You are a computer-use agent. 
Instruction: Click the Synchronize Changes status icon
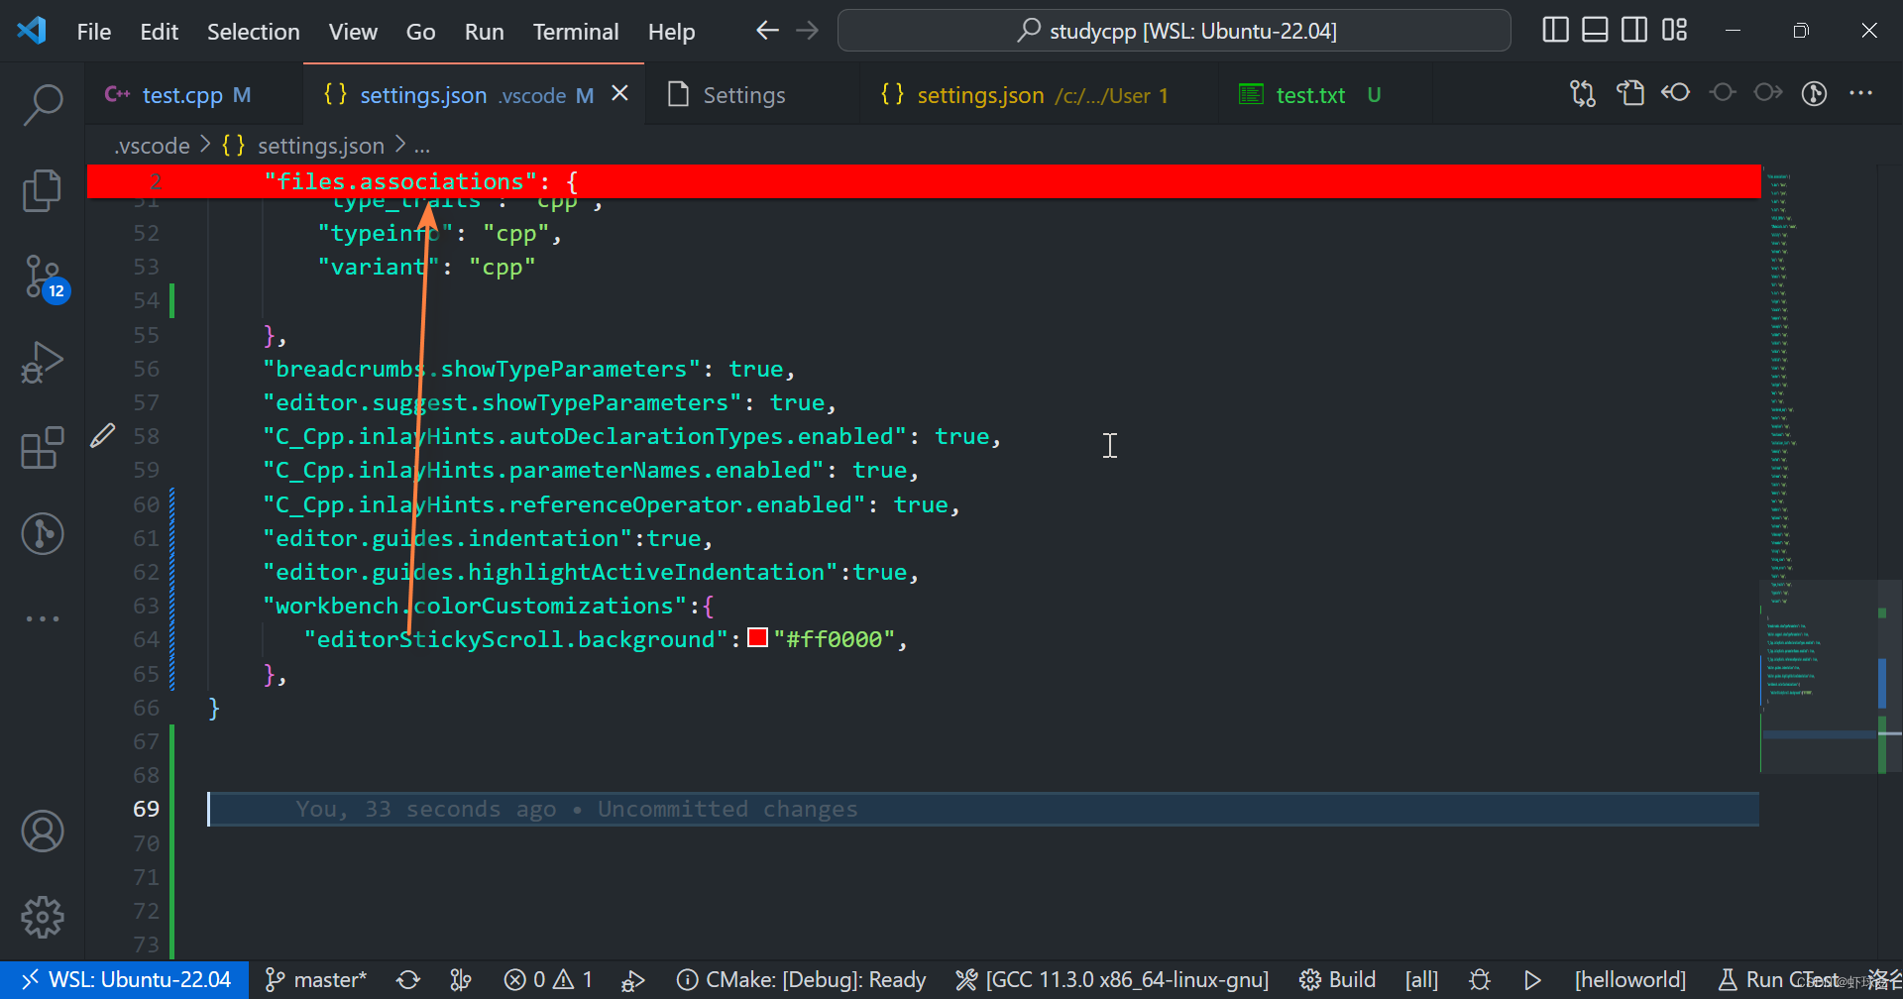(x=408, y=980)
